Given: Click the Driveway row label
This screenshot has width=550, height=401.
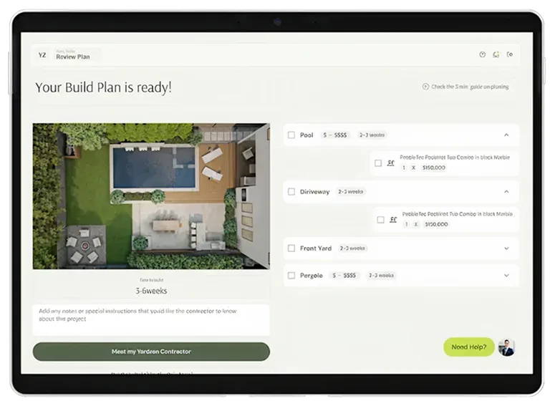Looking at the screenshot, I should (314, 192).
